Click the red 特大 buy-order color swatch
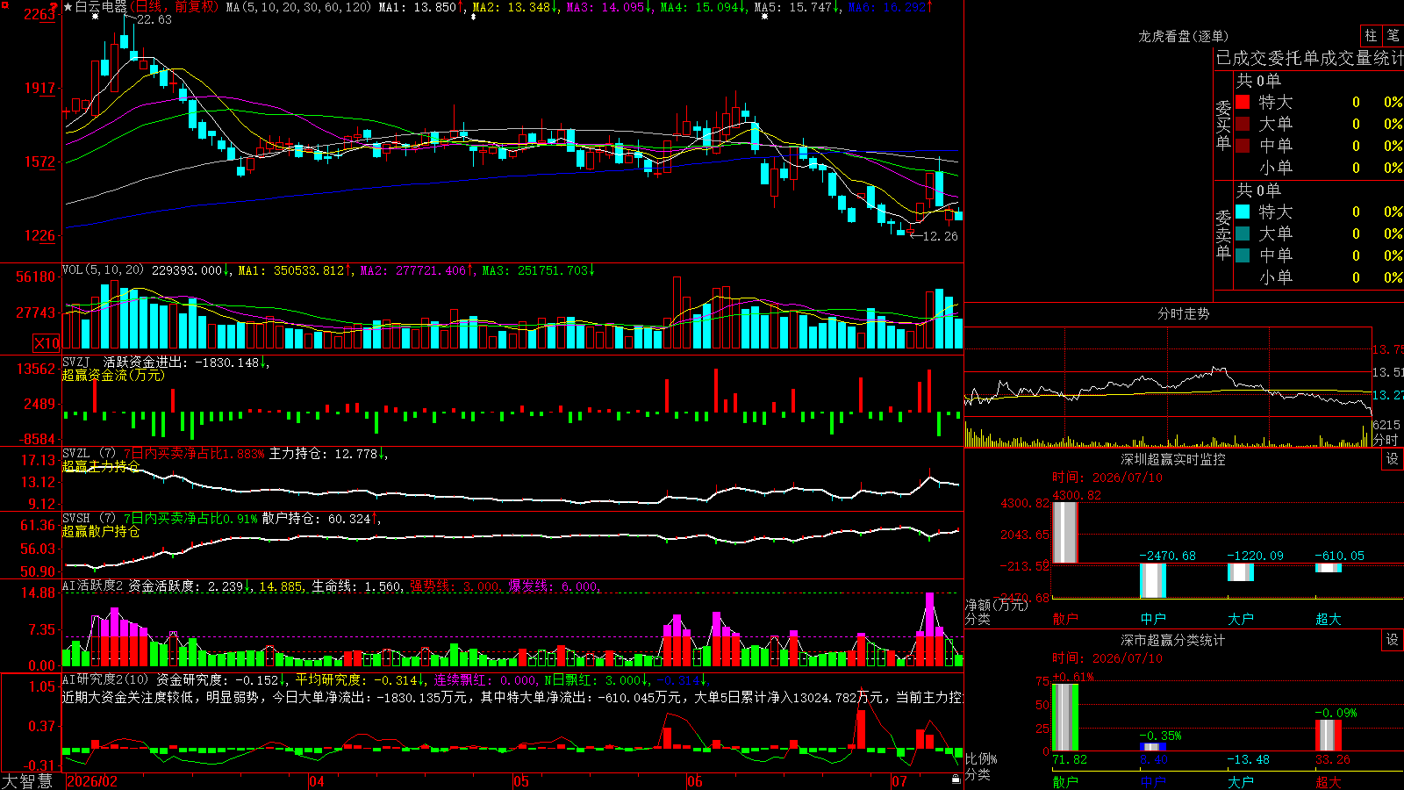Image resolution: width=1404 pixels, height=790 pixels. (1243, 102)
